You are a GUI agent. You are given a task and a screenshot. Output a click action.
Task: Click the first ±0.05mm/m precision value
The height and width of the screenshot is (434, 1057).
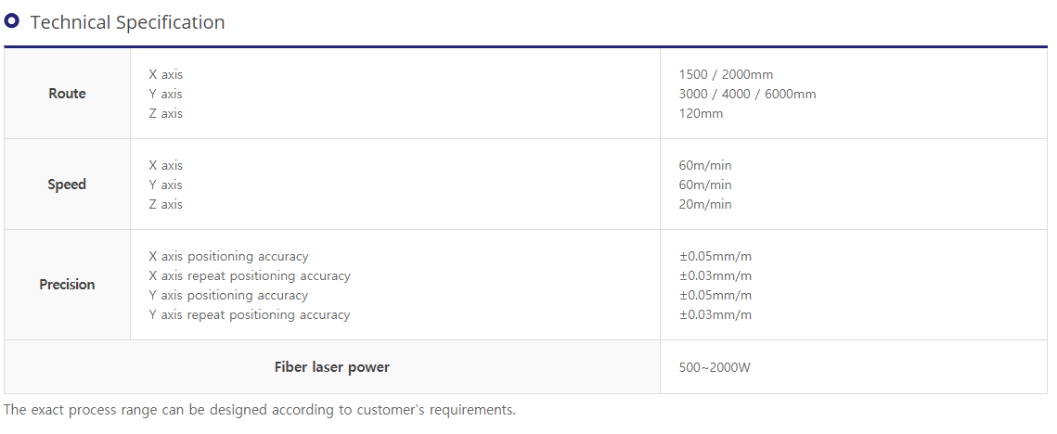point(715,257)
